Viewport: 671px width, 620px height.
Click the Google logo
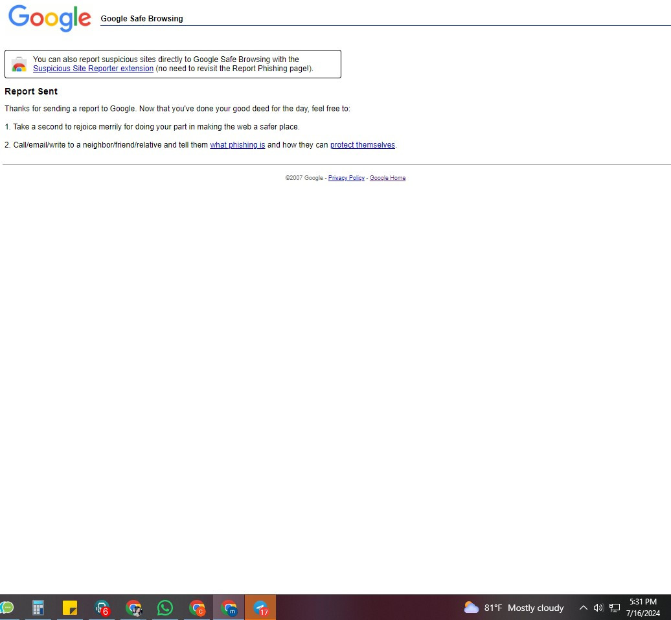coord(50,18)
